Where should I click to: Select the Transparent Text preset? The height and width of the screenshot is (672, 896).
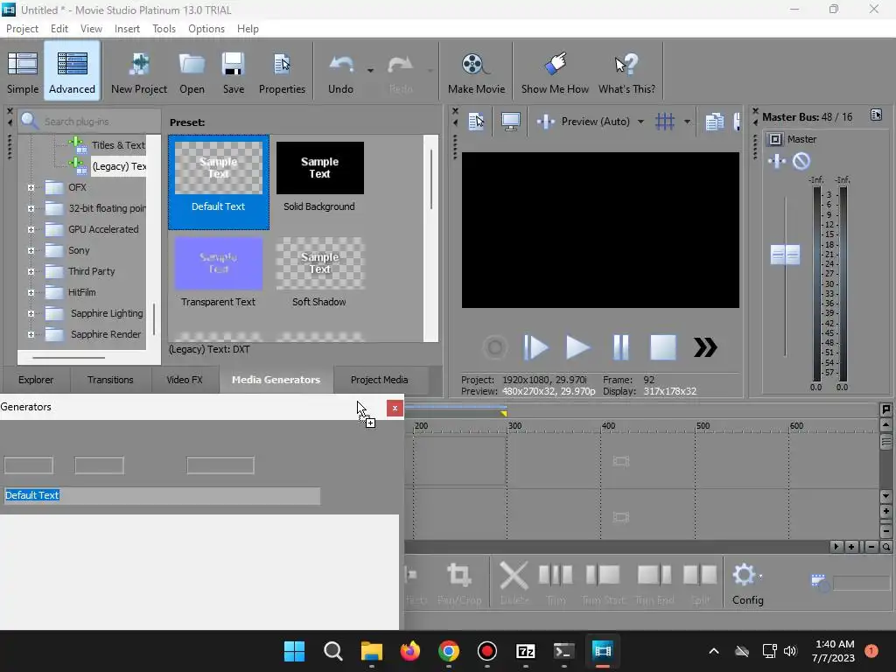coord(218,272)
